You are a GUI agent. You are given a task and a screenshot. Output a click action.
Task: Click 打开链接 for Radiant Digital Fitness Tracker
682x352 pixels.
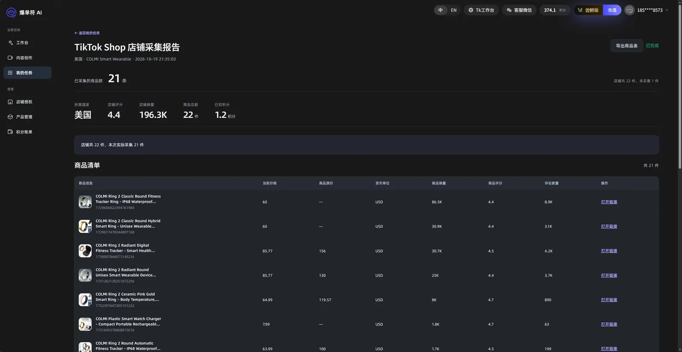tap(609, 251)
